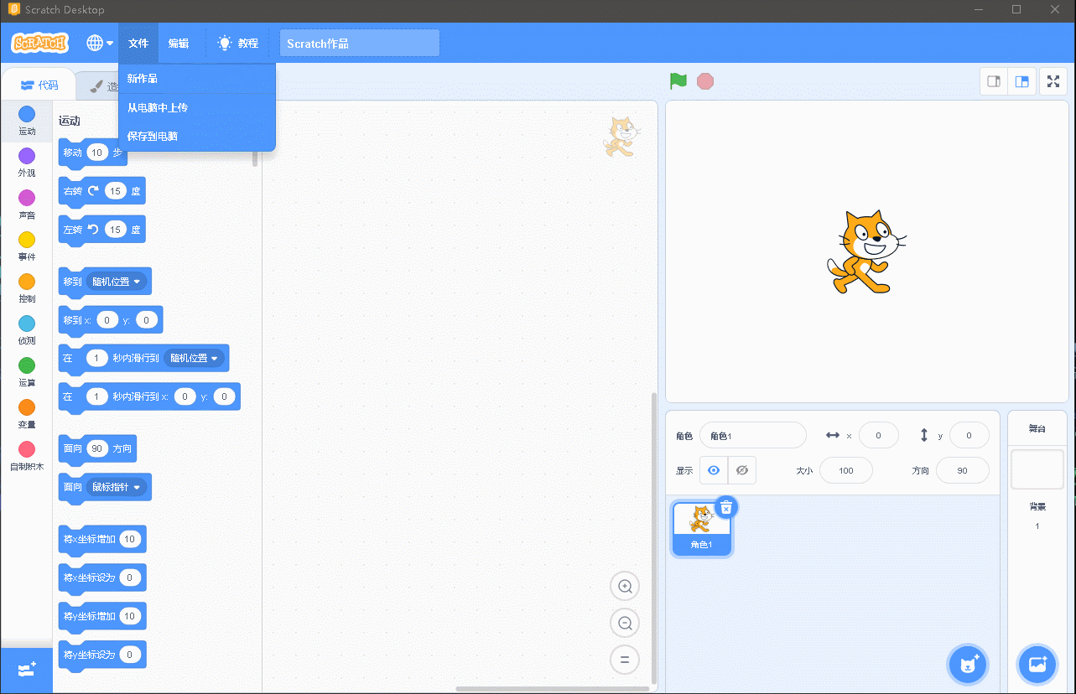This screenshot has width=1076, height=694.
Task: Select the 自制积木 block category
Action: pyautogui.click(x=27, y=456)
